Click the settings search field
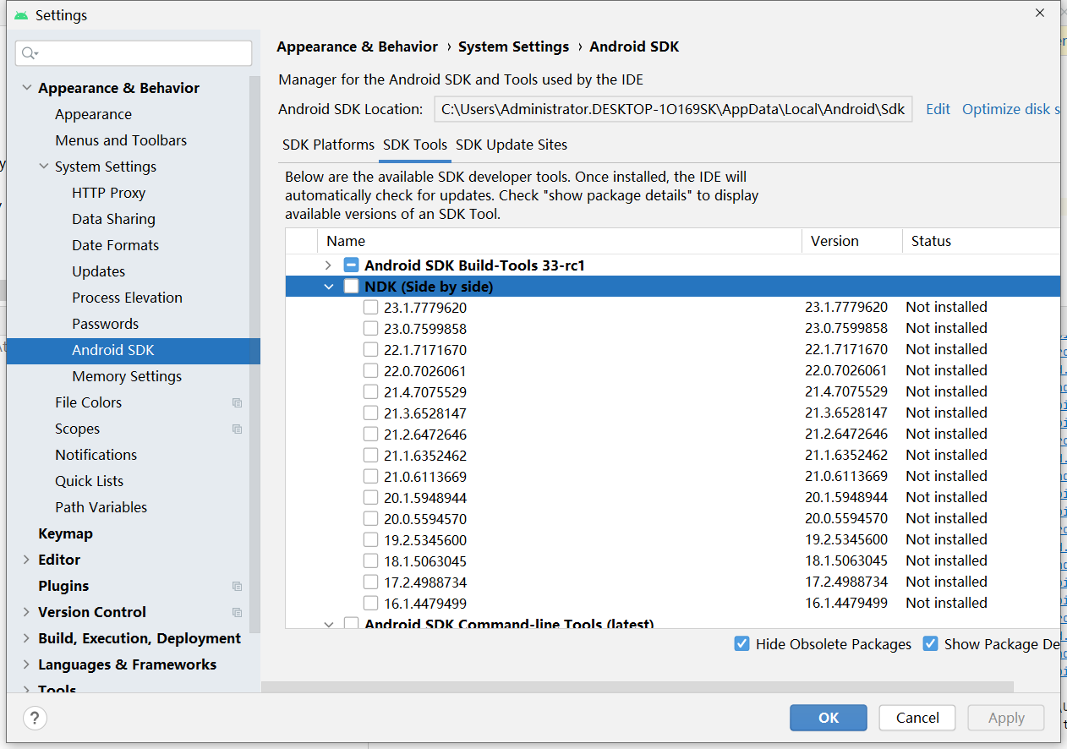 tap(134, 53)
